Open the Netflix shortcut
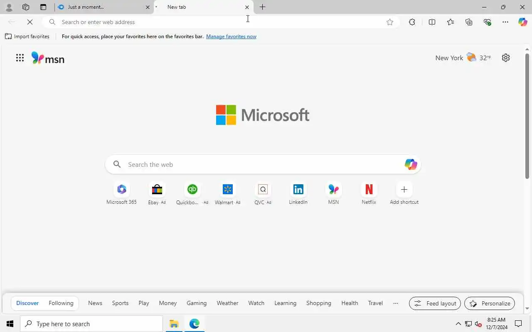 pyautogui.click(x=369, y=194)
